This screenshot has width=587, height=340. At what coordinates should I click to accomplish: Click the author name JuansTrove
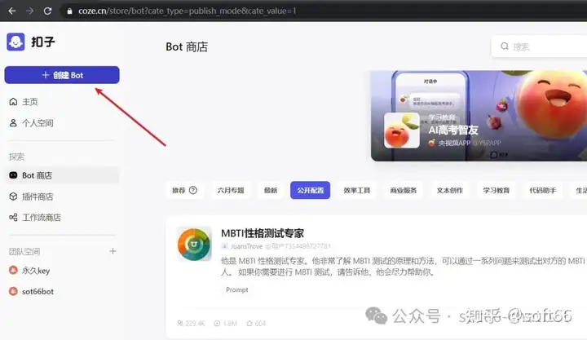247,246
